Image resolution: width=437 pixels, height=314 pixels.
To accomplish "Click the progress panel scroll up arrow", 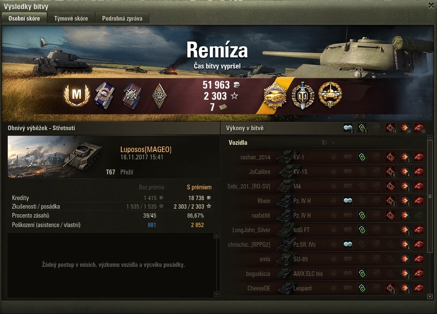I will (216, 236).
